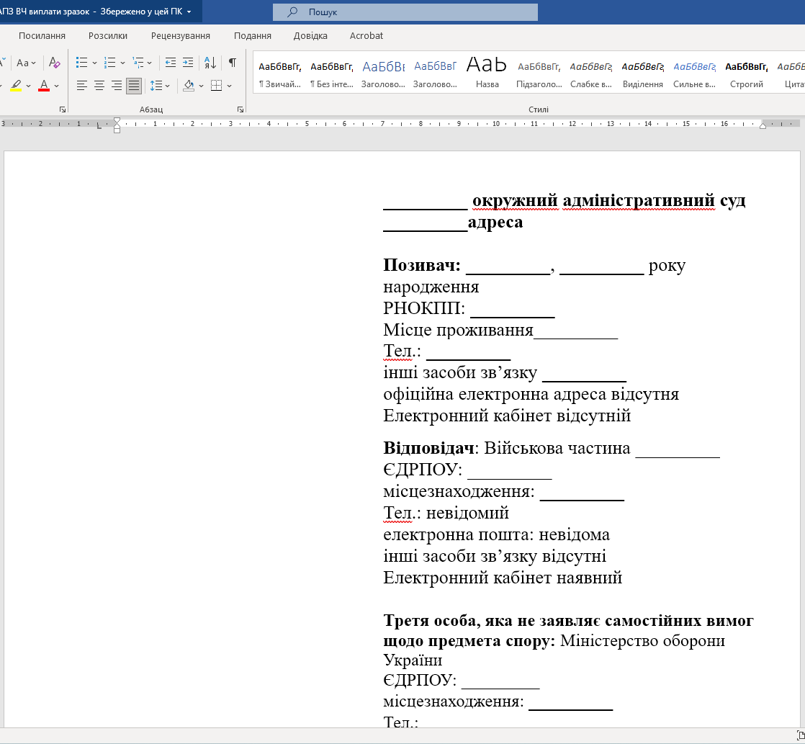805x744 pixels.
Task: Toggle paragraph marks display
Action: (232, 63)
